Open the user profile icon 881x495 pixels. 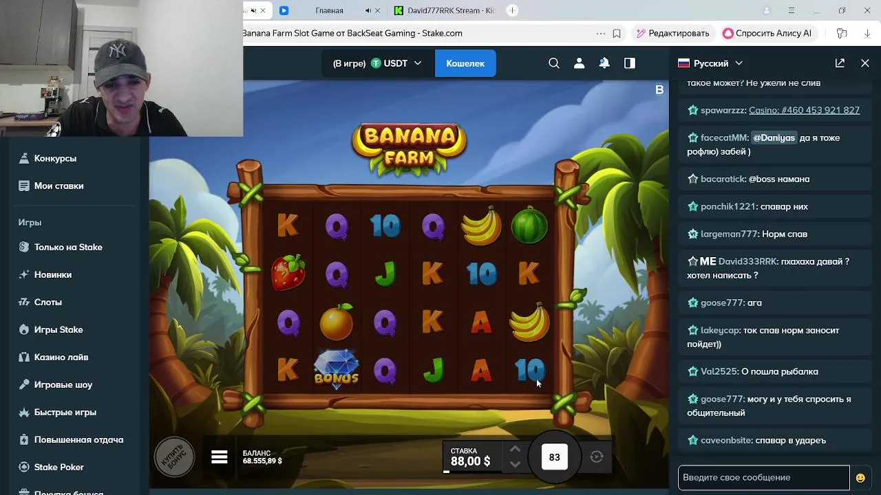coord(579,63)
